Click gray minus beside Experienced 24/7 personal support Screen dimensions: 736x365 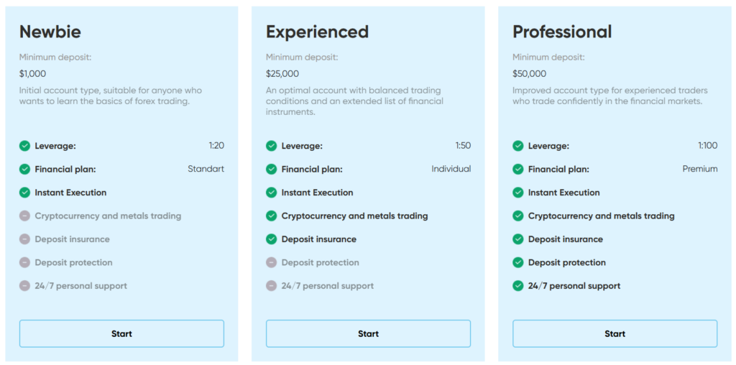point(271,286)
